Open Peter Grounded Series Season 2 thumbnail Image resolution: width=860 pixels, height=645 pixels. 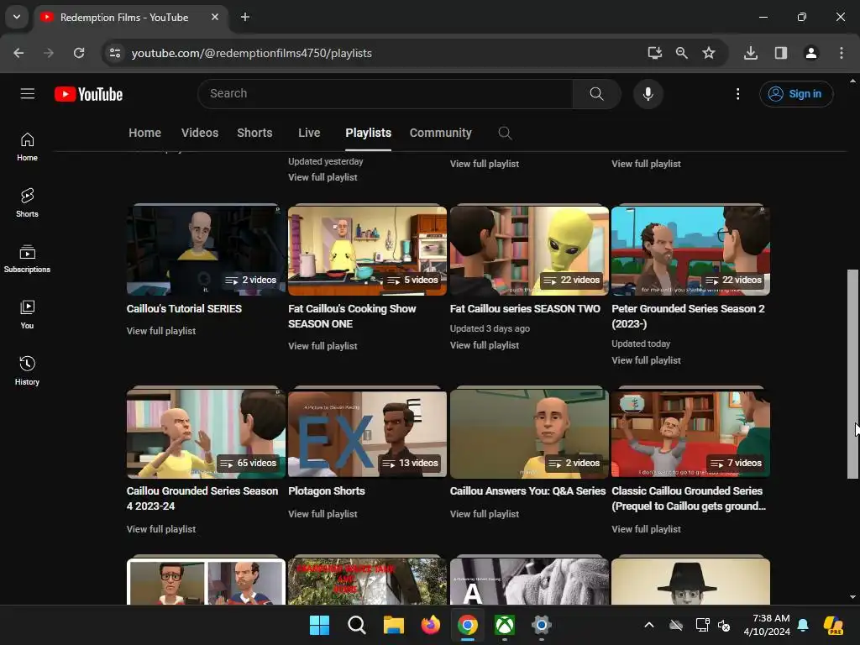tap(690, 249)
